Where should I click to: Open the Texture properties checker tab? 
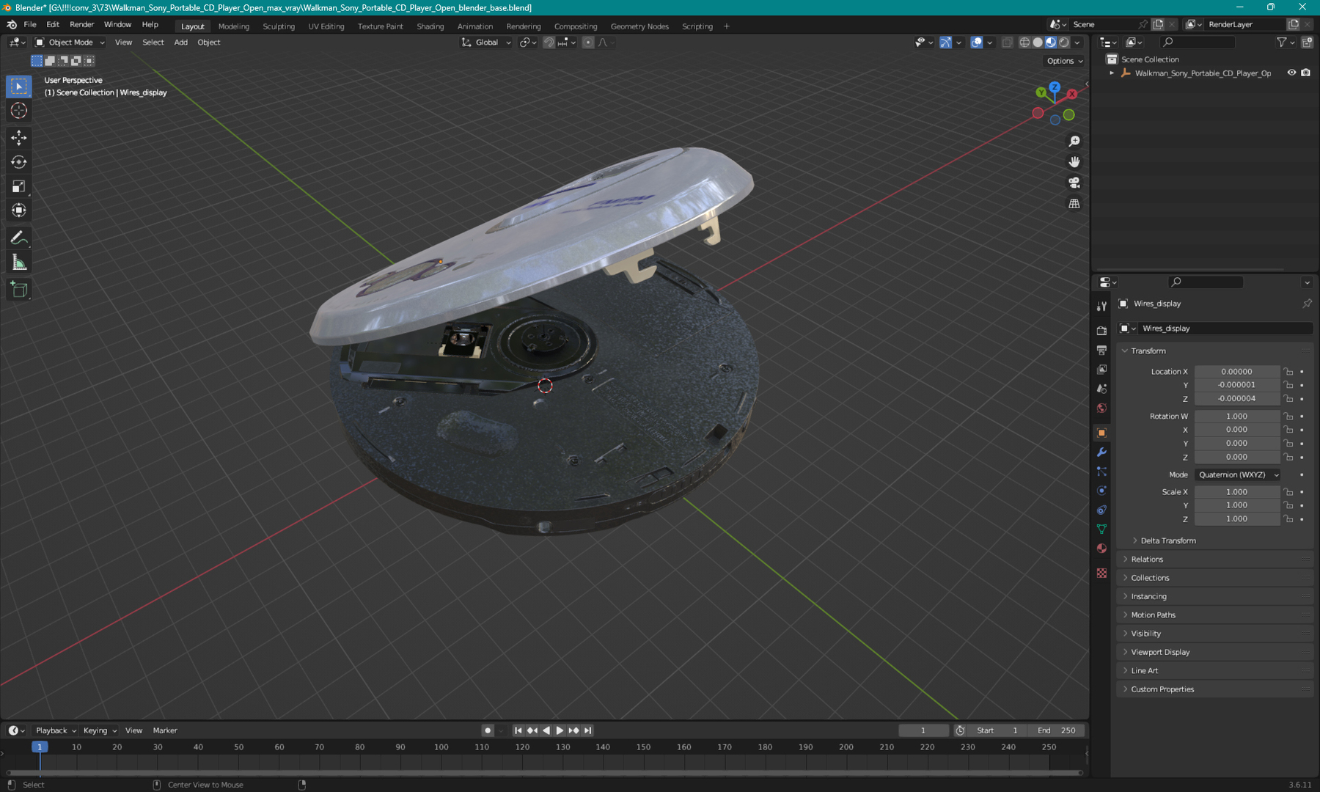[x=1101, y=573]
